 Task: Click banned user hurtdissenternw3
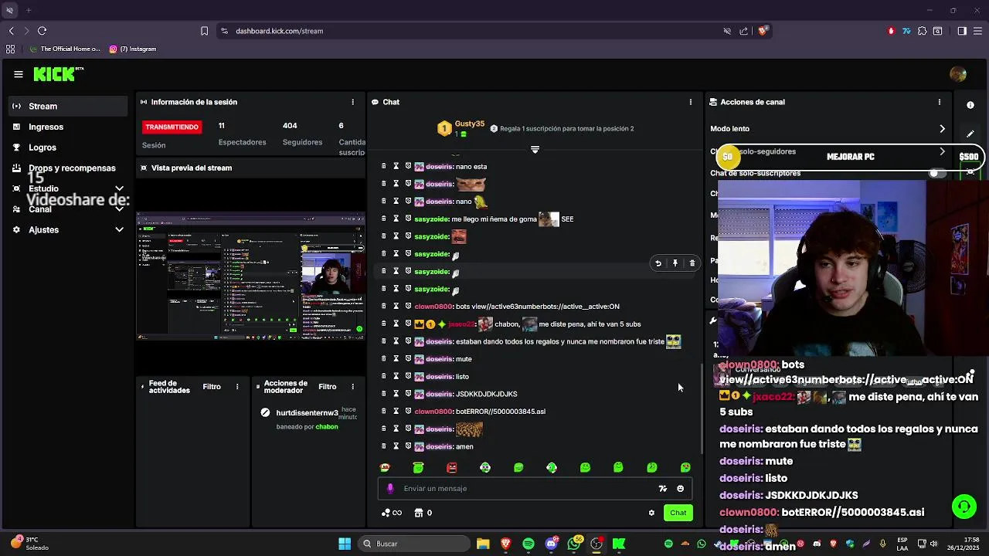[308, 412]
